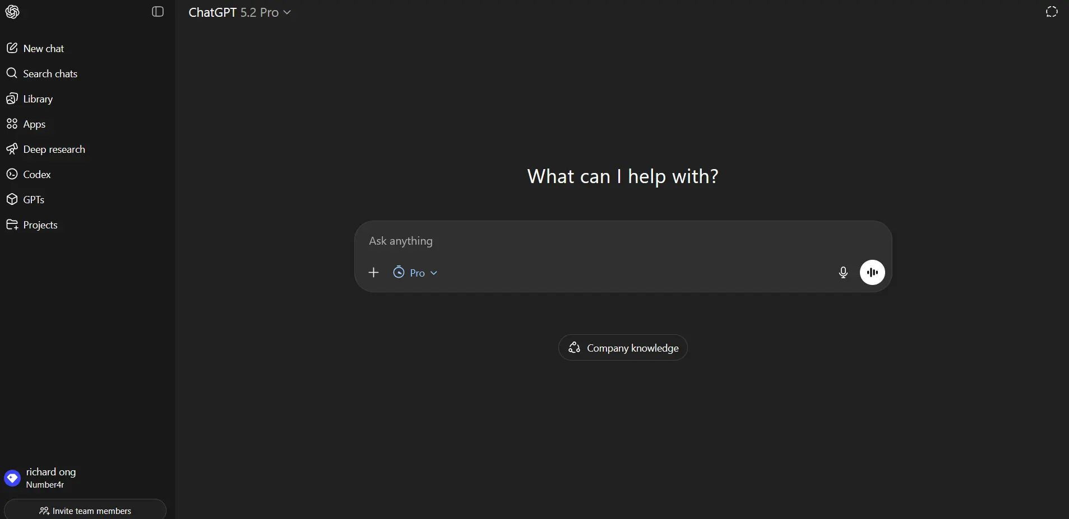This screenshot has height=519, width=1069.
Task: Open the Projects label
Action: tap(40, 225)
